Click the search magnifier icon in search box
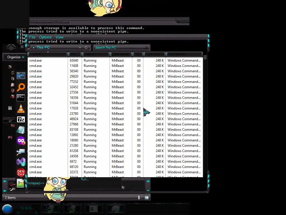Image resolution: width=286 pixels, height=215 pixels. click(x=146, y=48)
